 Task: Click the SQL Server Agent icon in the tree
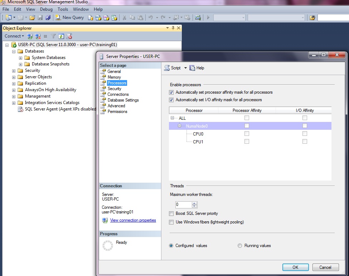tap(20, 109)
